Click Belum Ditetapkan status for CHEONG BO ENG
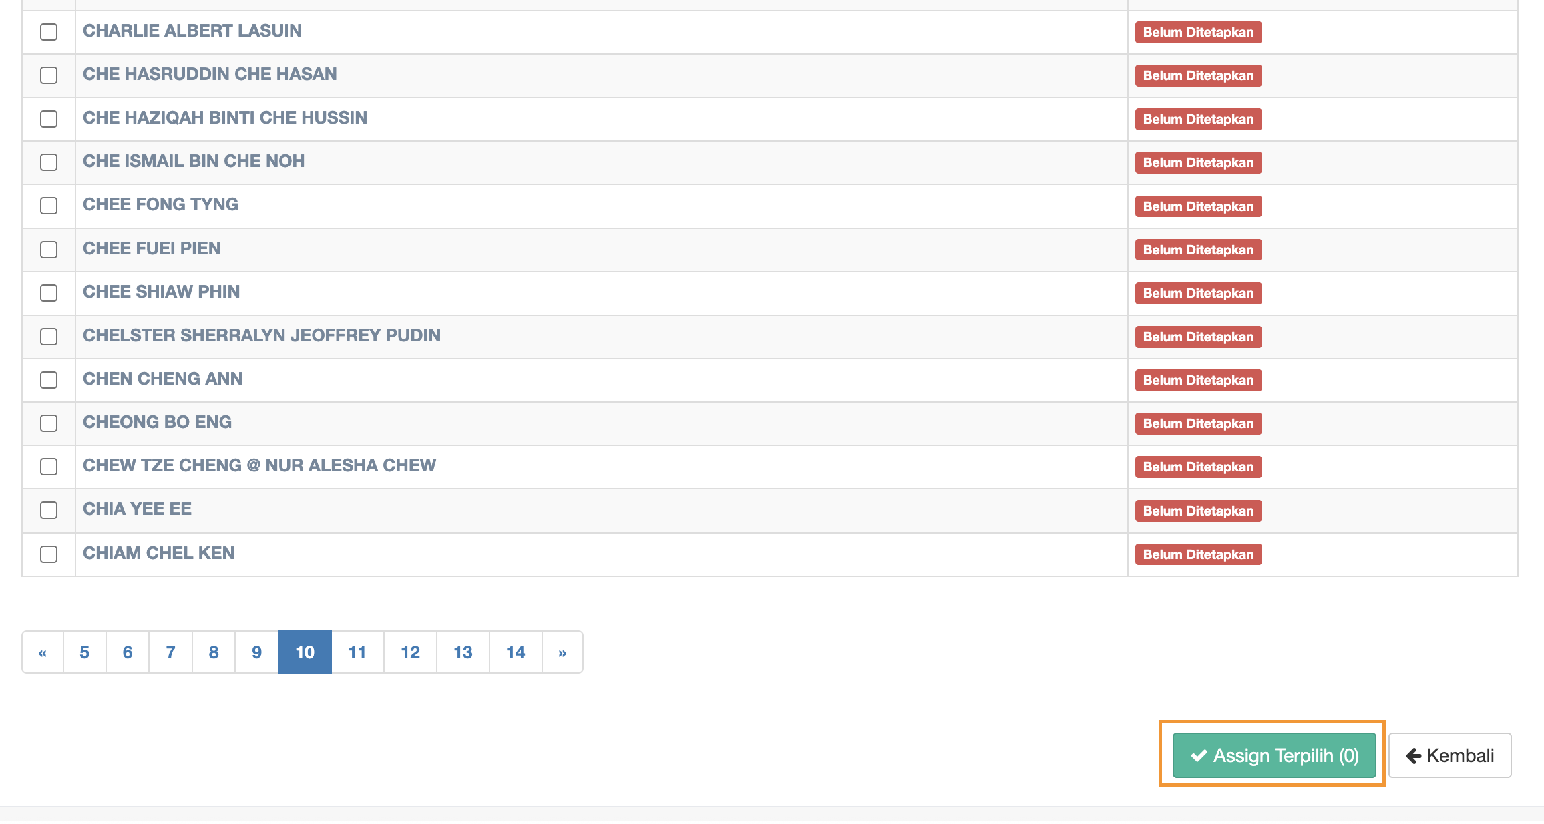1544x824 pixels. coord(1198,423)
